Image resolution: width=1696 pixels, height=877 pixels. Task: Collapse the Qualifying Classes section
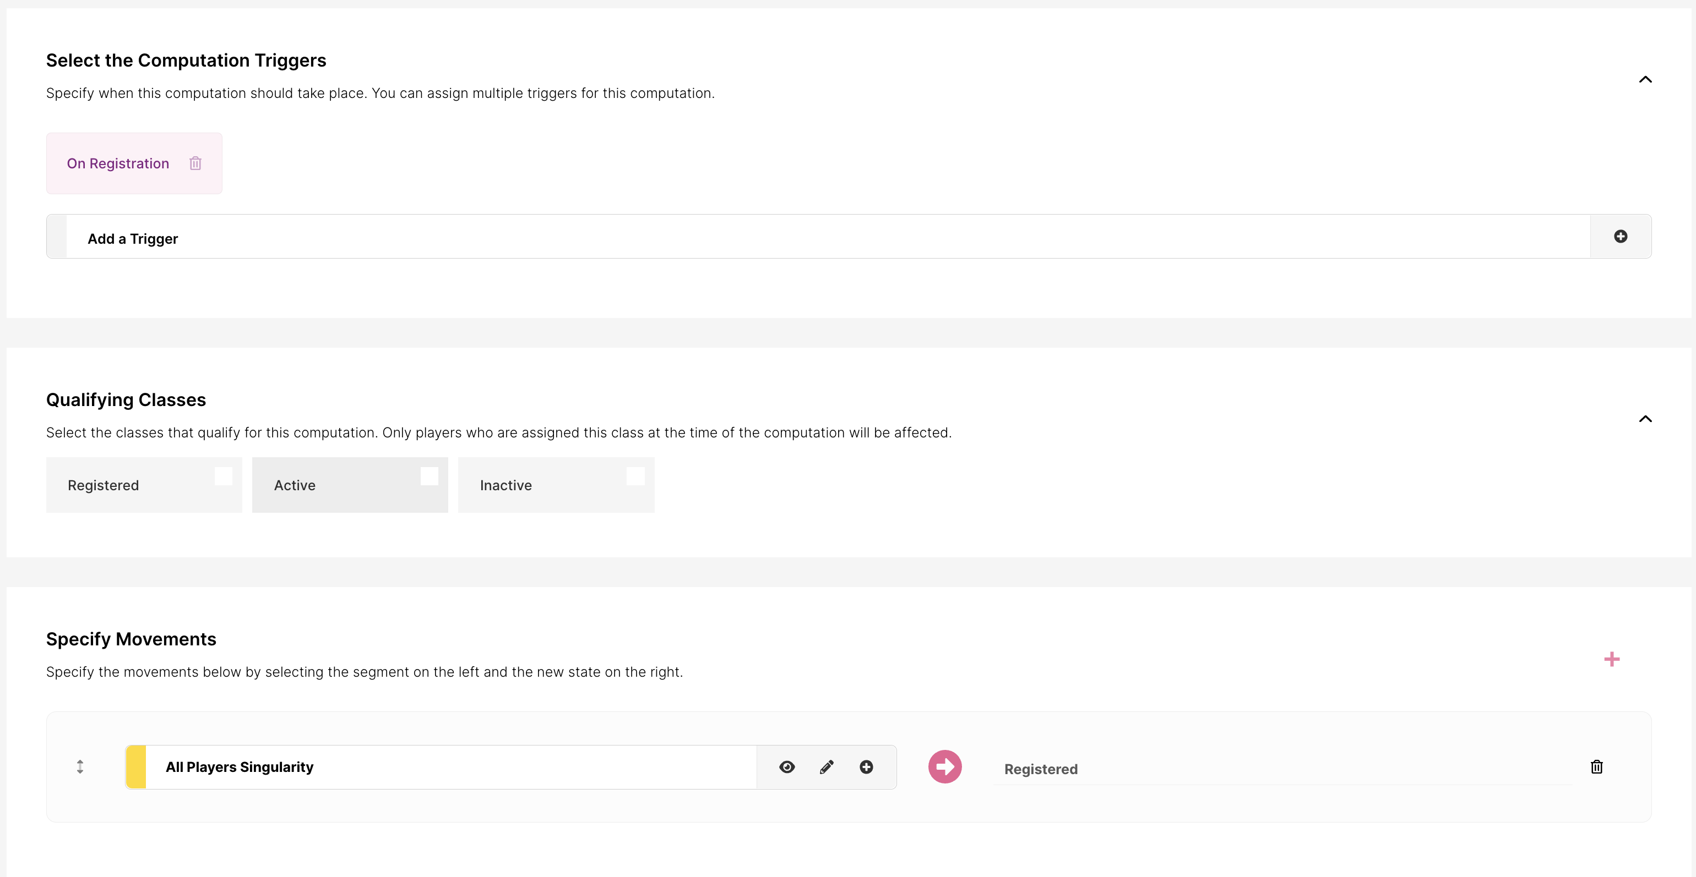[x=1645, y=419]
